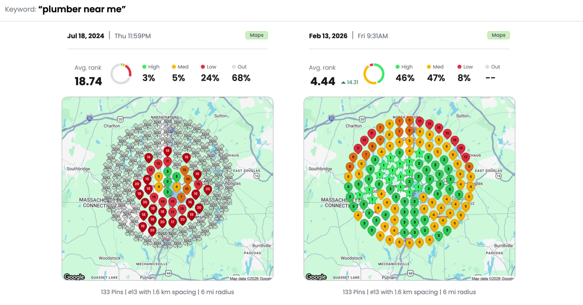Click the Route 20 shield on the Jul 2024 map
The width and height of the screenshot is (583, 305).
click(x=120, y=119)
